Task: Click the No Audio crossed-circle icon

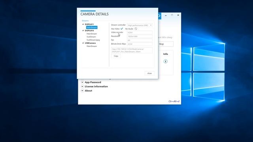Action: pyautogui.click(x=136, y=29)
